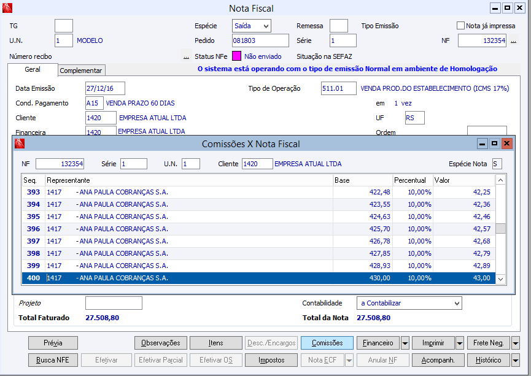
Task: Maximize the Comissões X Nota Fiscal window
Action: coord(495,144)
